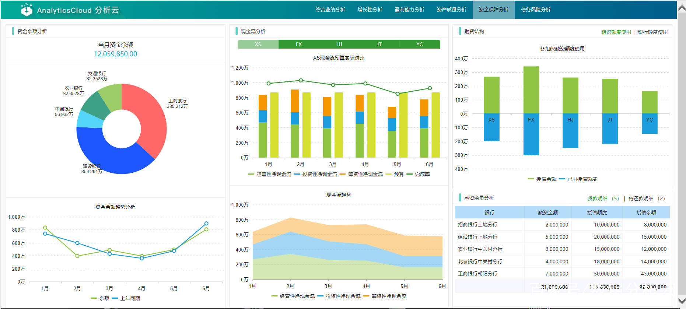This screenshot has height=309, width=686.
Task: Click the blue 建设银行 pie slice
Action: coord(111,155)
